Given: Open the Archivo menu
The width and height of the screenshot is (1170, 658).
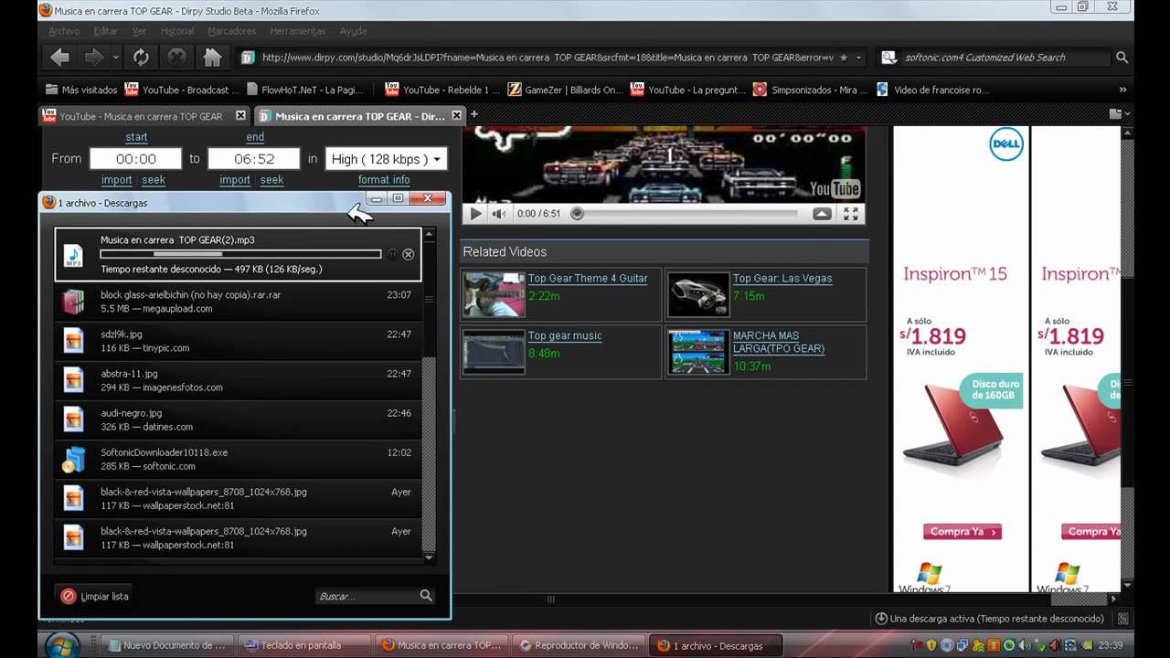Looking at the screenshot, I should coord(64,31).
